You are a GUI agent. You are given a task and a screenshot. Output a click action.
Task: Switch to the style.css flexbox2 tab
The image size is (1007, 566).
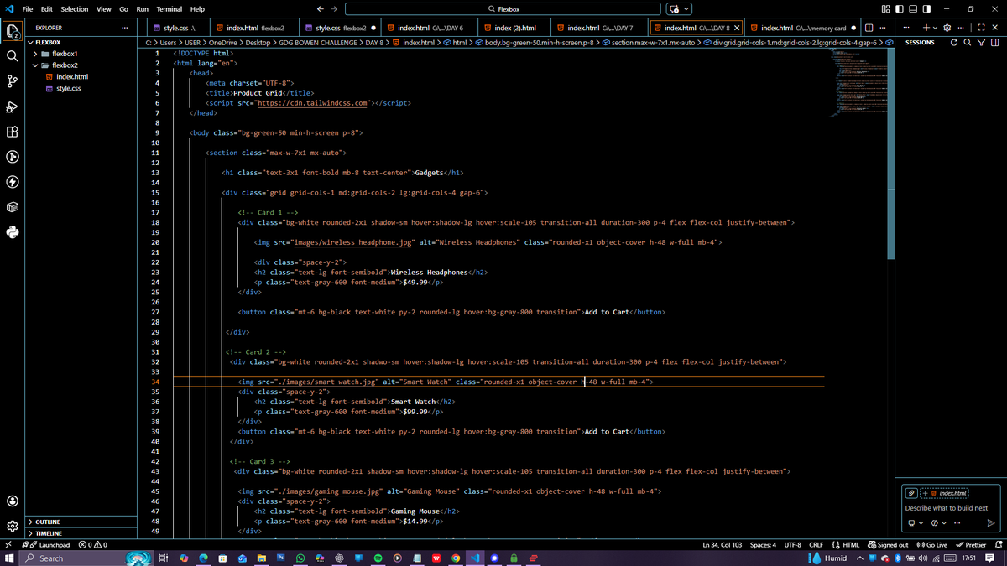point(341,28)
